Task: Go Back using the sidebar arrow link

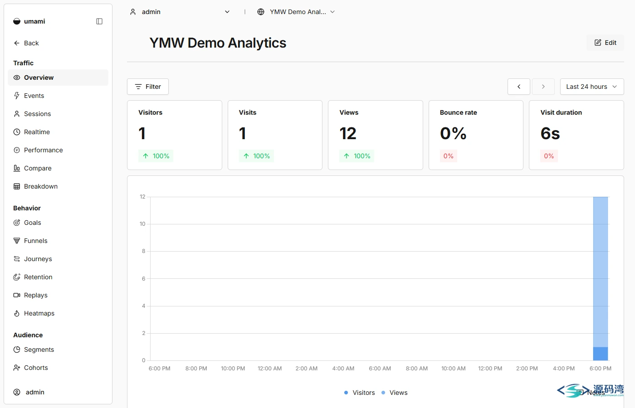Action: coord(26,43)
